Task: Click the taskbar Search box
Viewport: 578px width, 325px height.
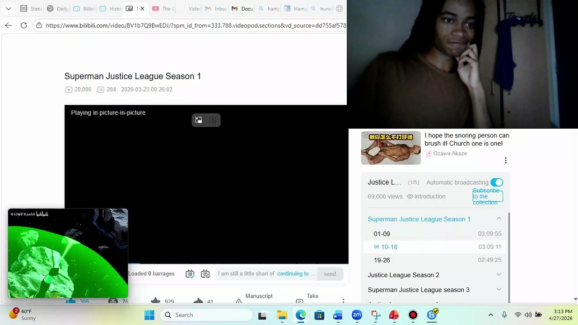Action: (x=207, y=315)
